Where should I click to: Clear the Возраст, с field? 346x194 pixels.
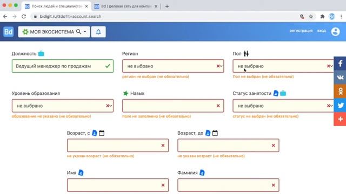[163, 145]
